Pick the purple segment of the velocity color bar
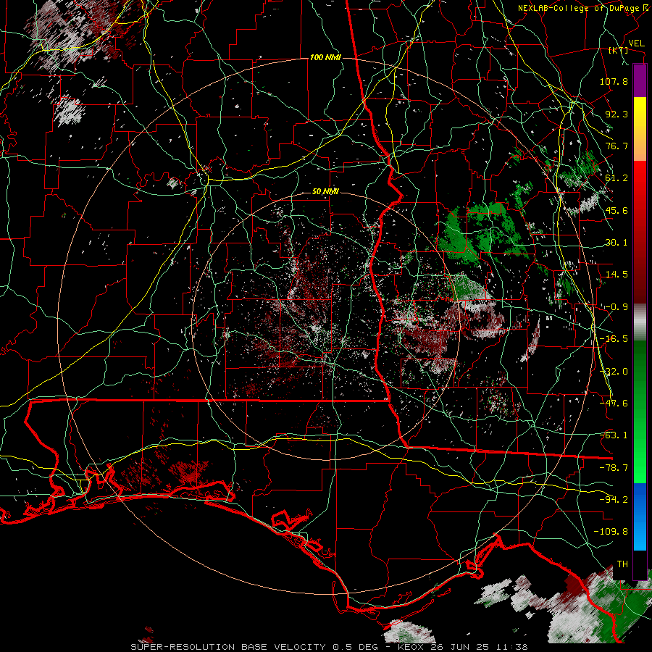 640,80
